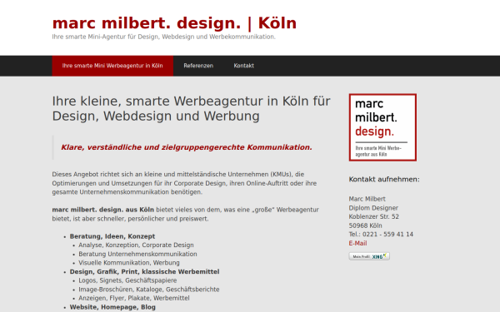Click the text 'Diplom Designer'

tap(373, 208)
